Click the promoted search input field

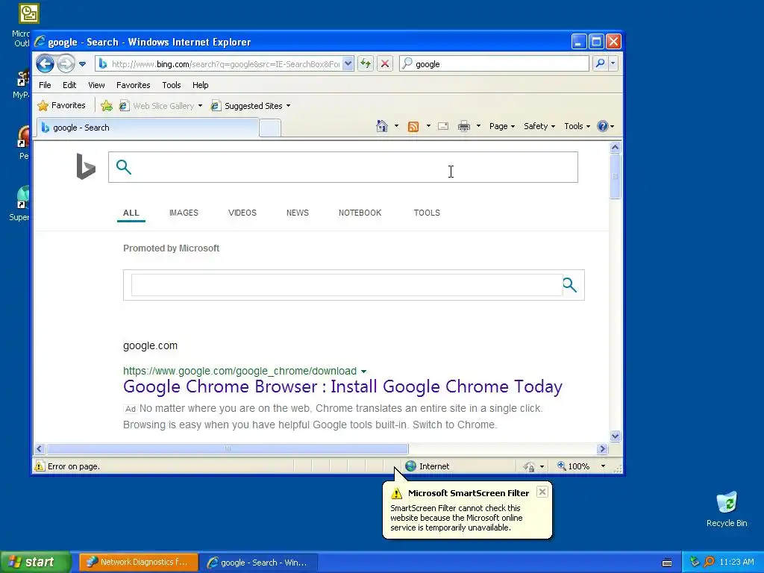pos(346,285)
